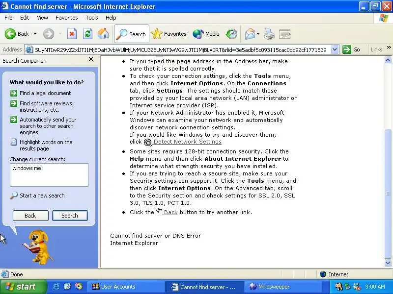Open the View menu
The image size is (393, 294).
42,18
